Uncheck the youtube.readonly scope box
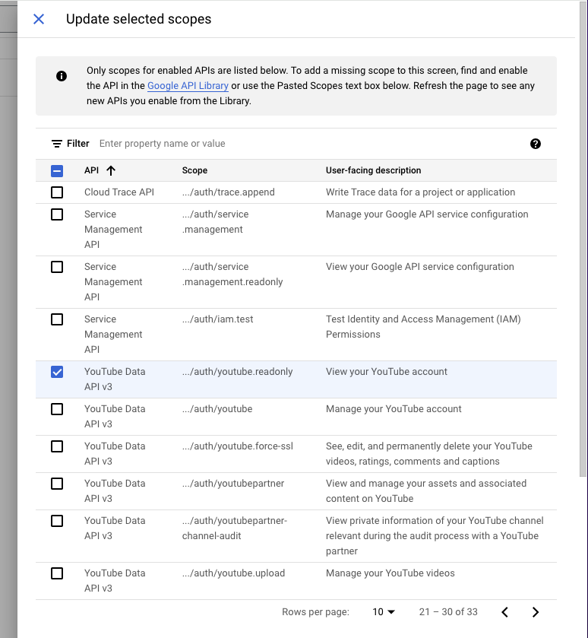The image size is (588, 638). (x=57, y=372)
